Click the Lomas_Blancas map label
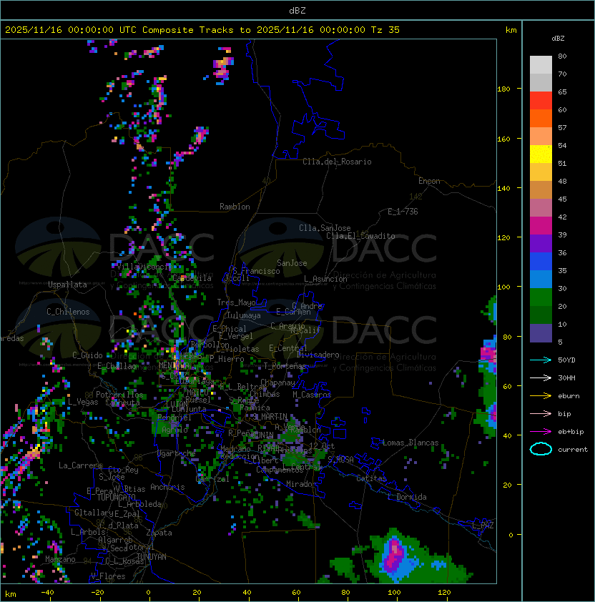This screenshot has height=602, width=595. [x=410, y=443]
